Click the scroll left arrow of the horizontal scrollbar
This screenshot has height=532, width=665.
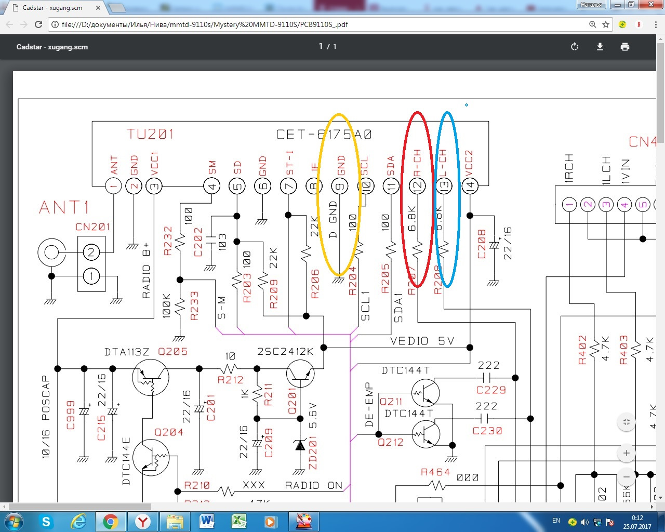click(x=4, y=506)
